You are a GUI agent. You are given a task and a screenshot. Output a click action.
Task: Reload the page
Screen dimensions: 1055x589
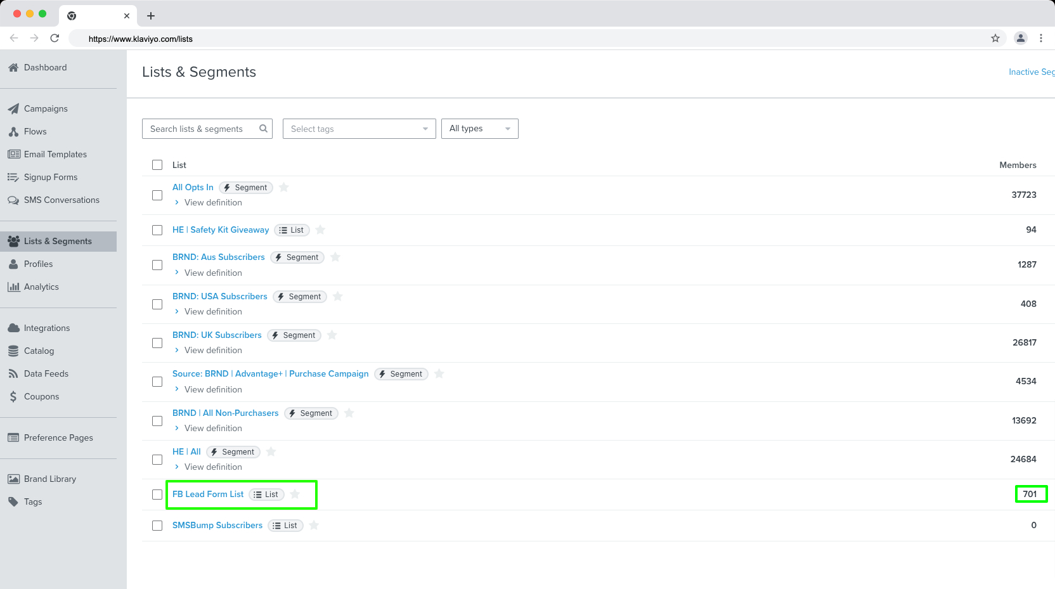[55, 38]
